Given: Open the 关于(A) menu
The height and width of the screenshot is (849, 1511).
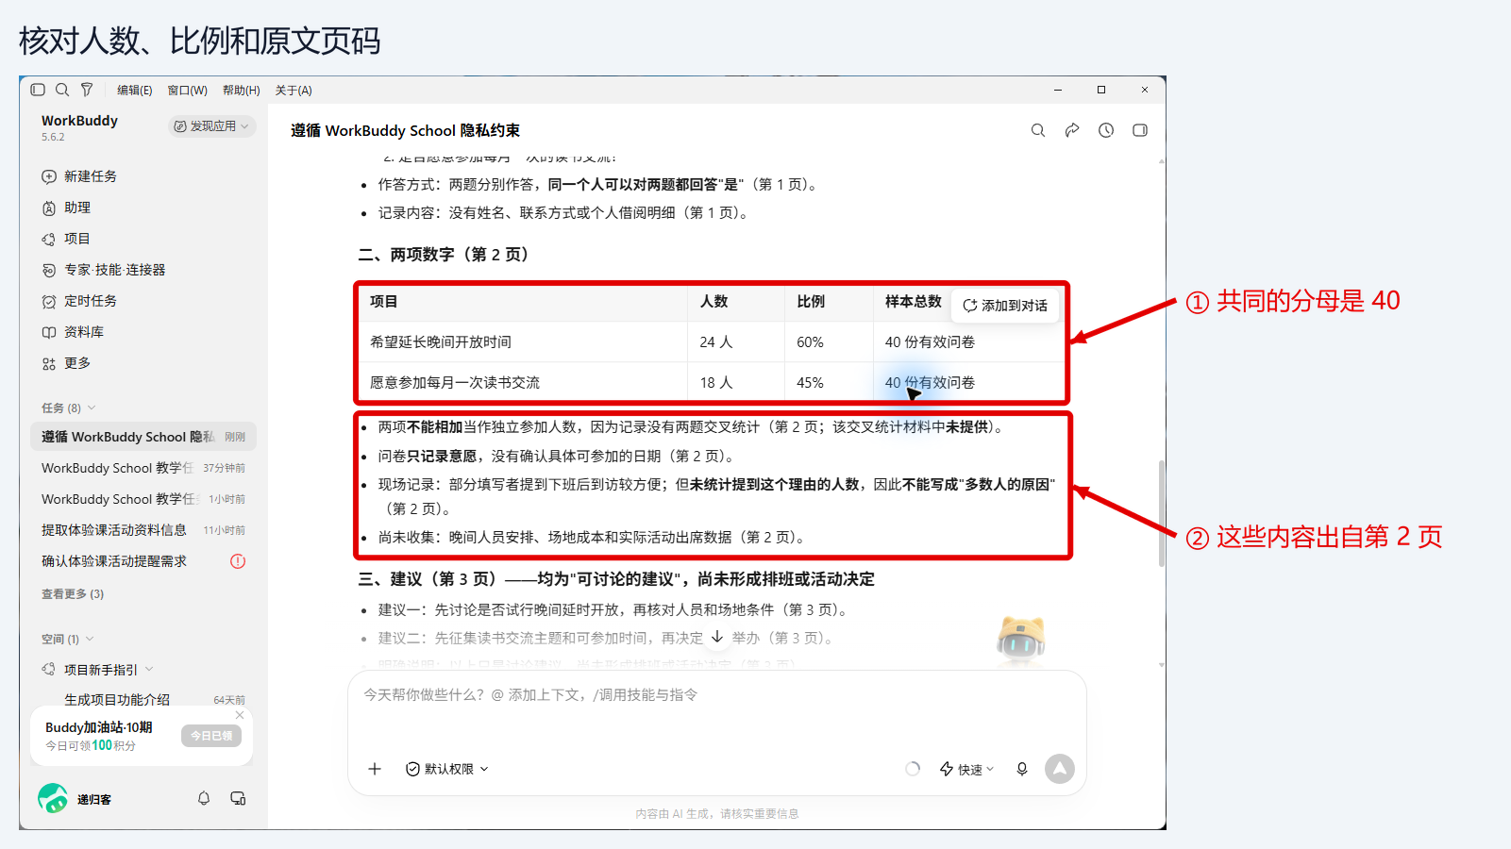Looking at the screenshot, I should pos(294,91).
